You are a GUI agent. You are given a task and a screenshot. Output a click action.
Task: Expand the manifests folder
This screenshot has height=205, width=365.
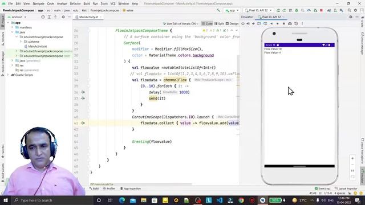click(x=13, y=27)
